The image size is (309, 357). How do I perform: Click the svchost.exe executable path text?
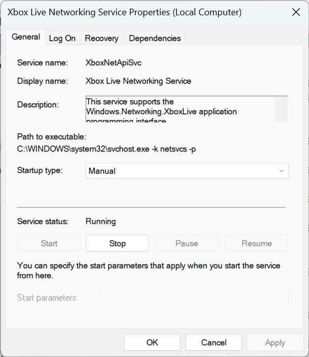tap(107, 149)
